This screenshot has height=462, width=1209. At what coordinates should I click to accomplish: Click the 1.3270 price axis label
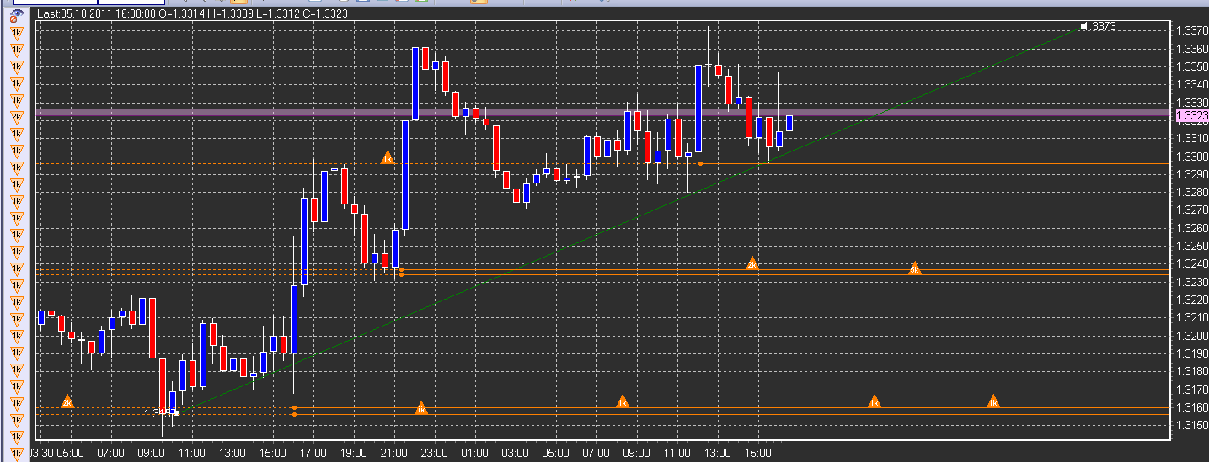pos(1192,210)
